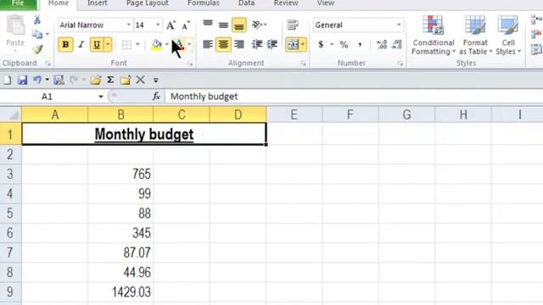Open Customize Quick Access Toolbar arrow
This screenshot has height=305, width=543.
(x=156, y=80)
